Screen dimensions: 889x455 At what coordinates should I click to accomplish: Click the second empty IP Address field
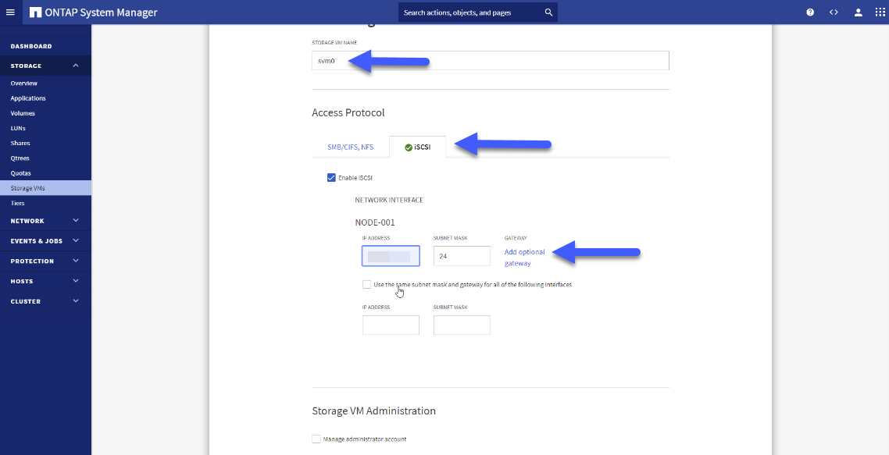point(391,325)
